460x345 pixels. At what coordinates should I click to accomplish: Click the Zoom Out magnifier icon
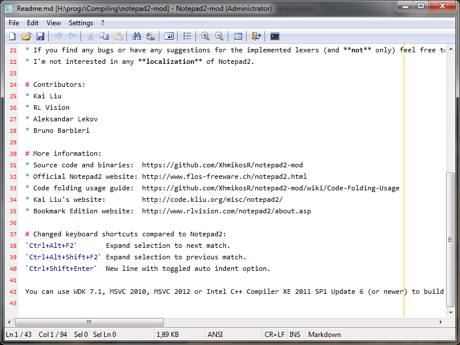(219, 36)
